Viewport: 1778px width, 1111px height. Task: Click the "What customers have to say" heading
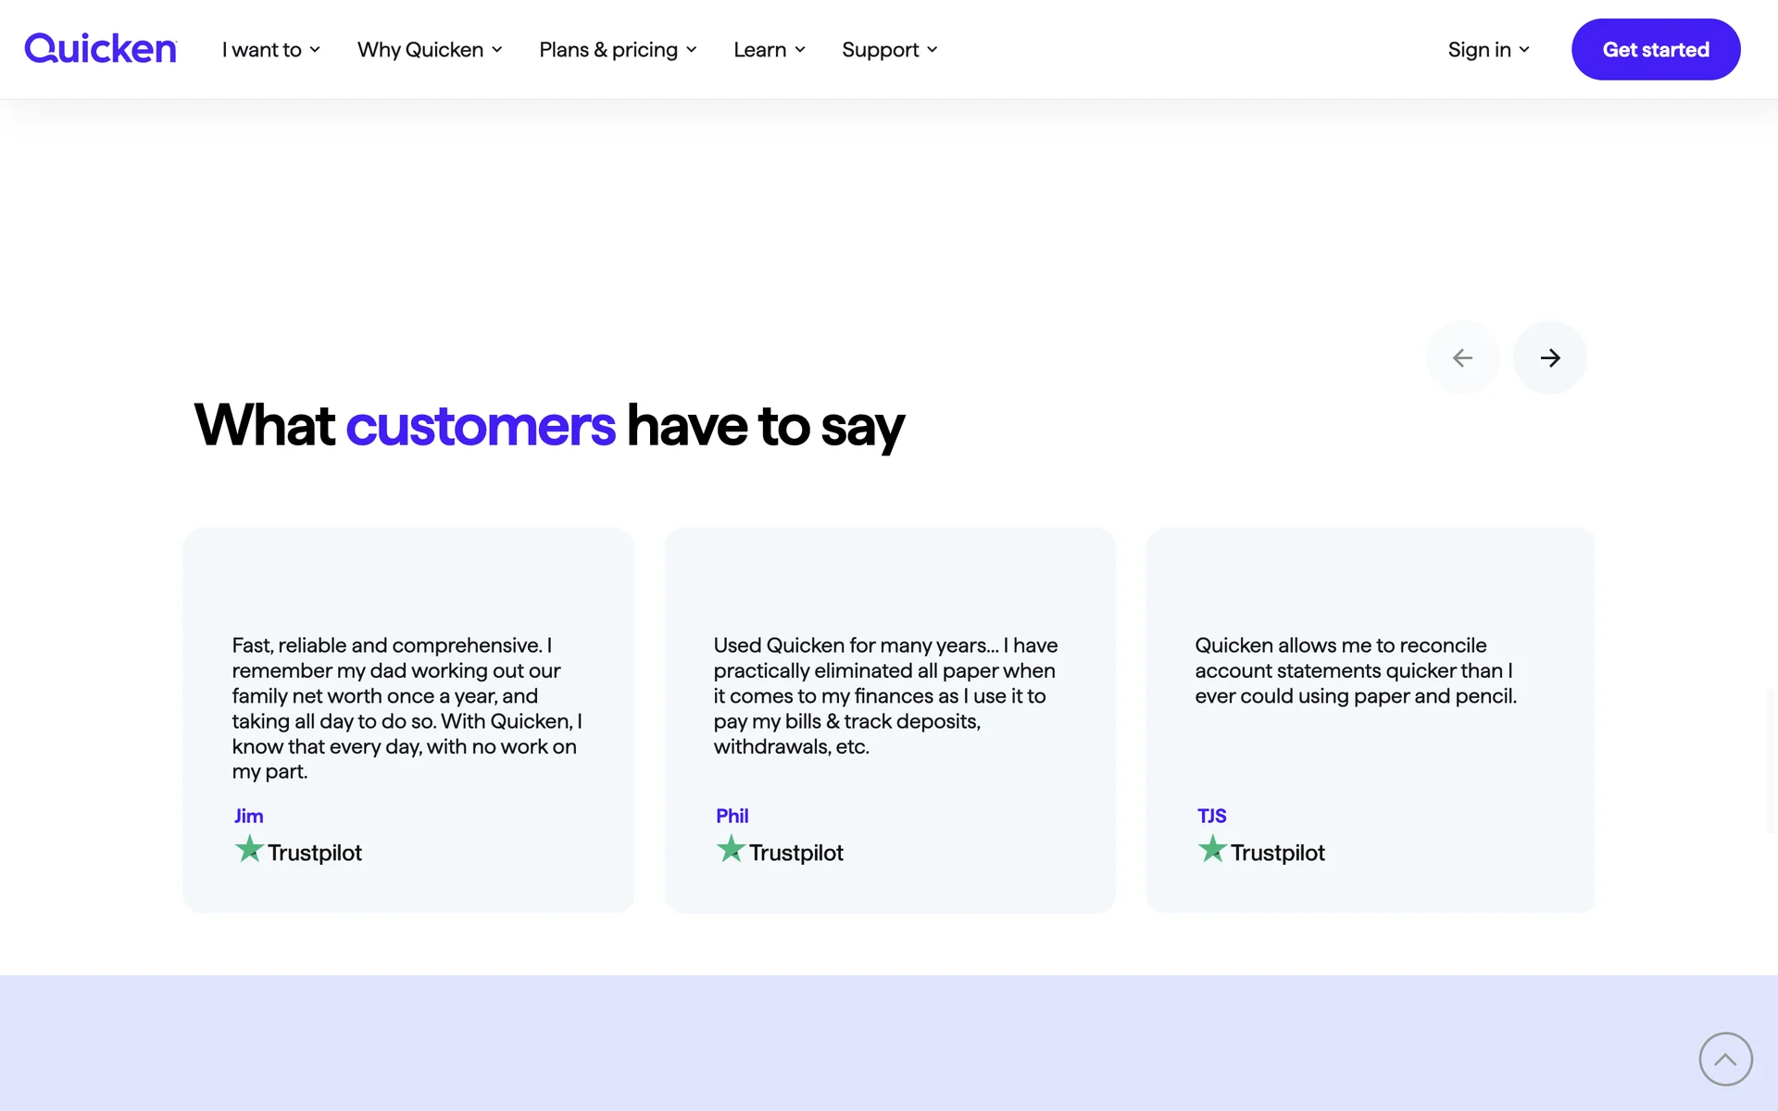549,426
